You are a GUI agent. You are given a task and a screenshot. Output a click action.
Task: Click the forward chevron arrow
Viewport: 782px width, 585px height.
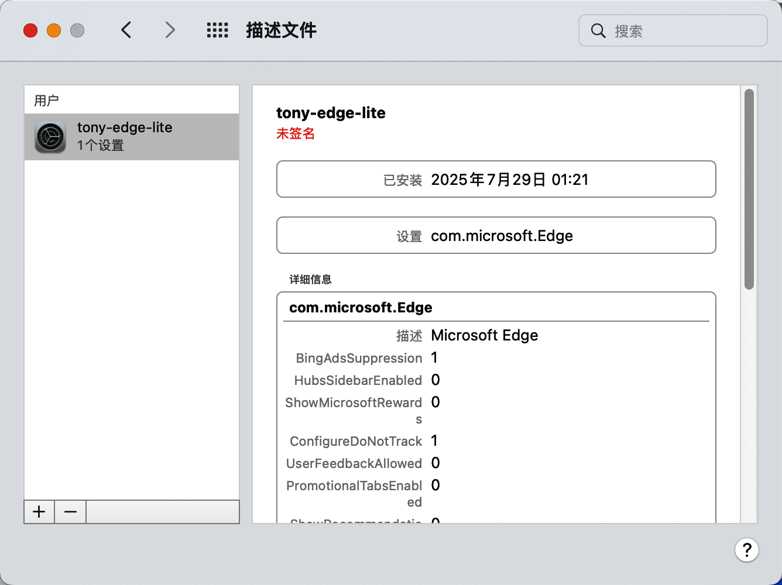coord(170,30)
